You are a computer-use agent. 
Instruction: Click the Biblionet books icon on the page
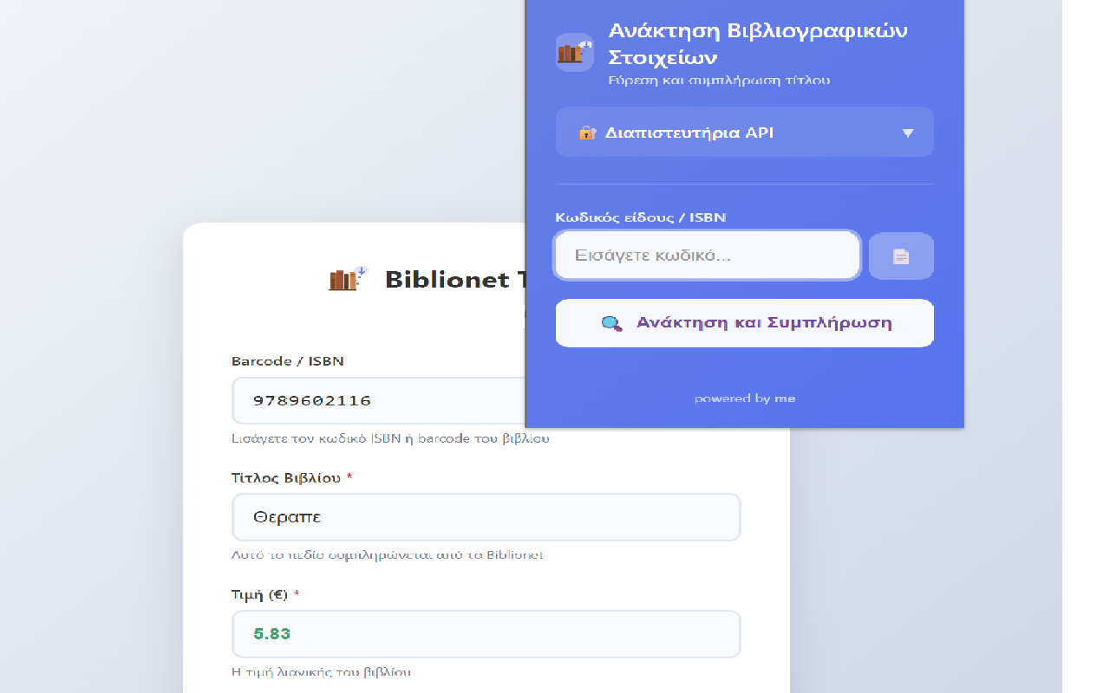(x=348, y=279)
